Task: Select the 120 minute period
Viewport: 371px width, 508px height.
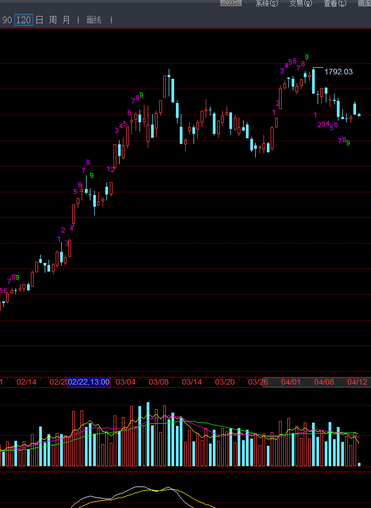Action: (x=24, y=20)
